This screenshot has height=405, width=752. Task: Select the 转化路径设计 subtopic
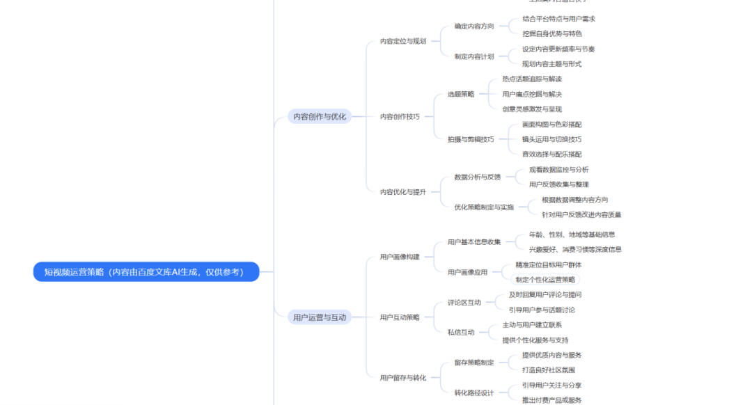click(x=473, y=391)
